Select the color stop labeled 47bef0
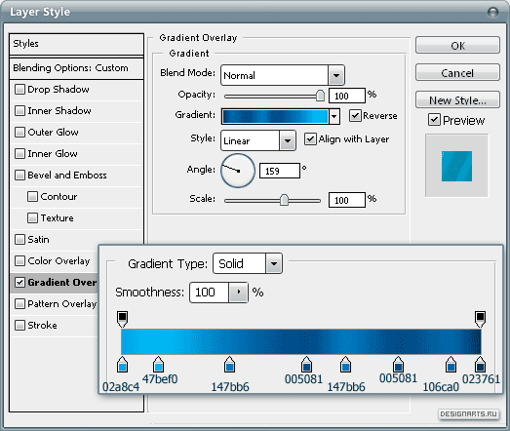This screenshot has height=431, width=510. [158, 365]
